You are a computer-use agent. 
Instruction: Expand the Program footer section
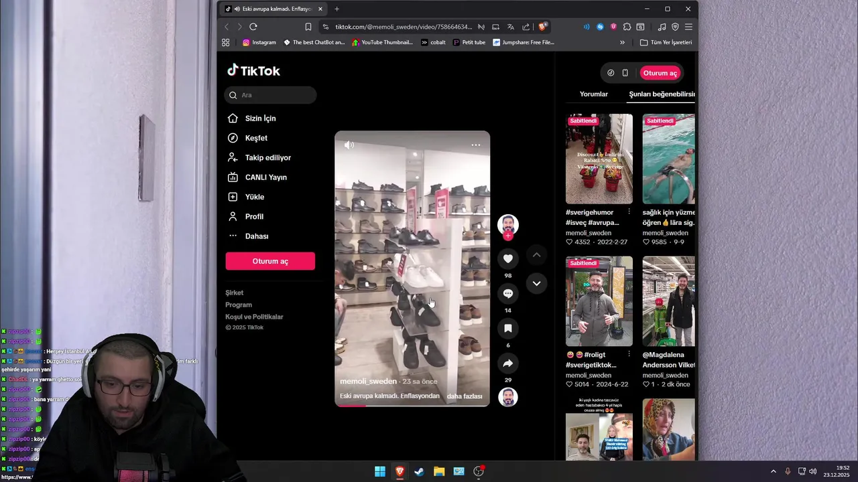[x=239, y=305]
